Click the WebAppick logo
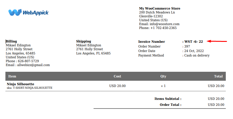 pos(28,13)
